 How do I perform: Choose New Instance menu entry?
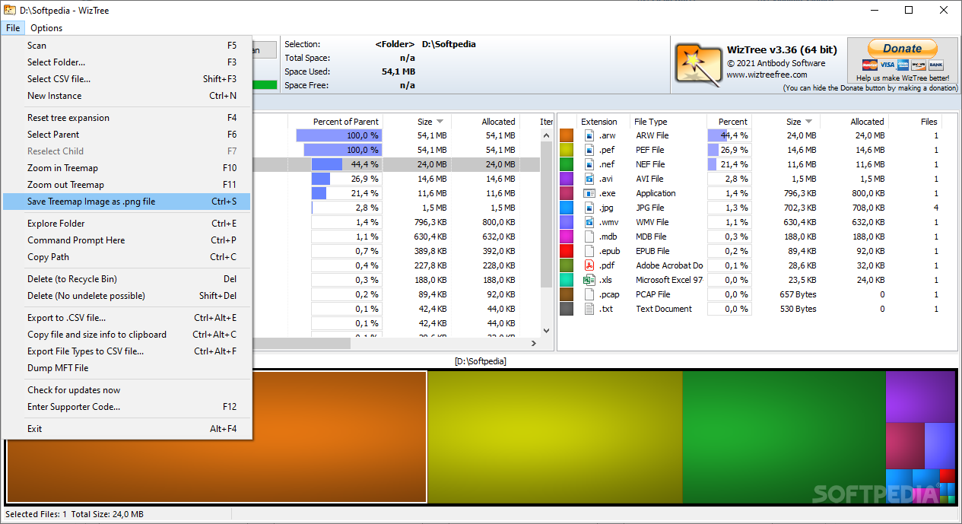click(126, 96)
